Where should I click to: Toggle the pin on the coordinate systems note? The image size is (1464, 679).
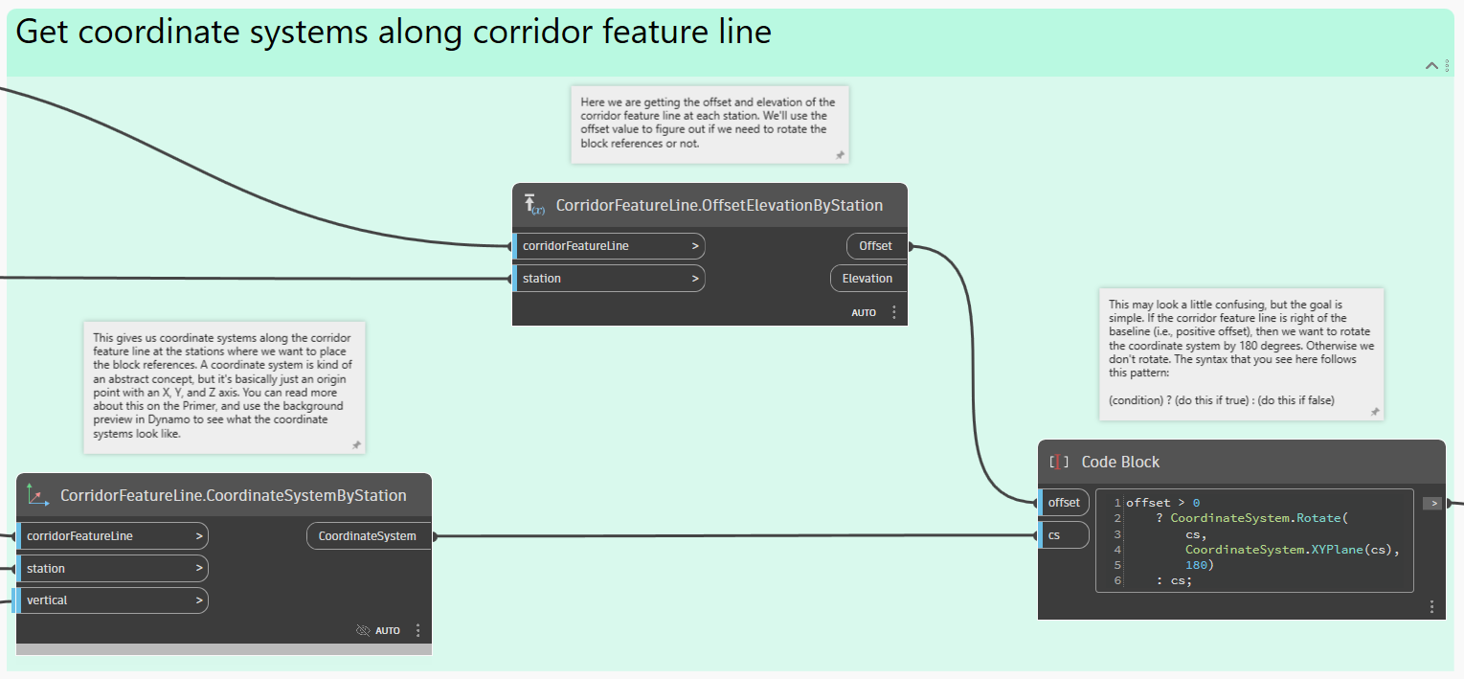tap(356, 444)
